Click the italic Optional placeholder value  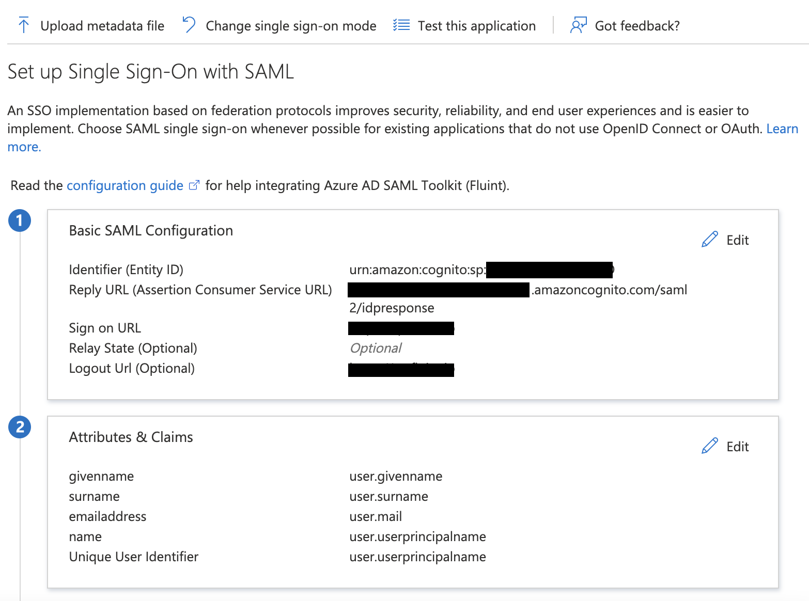click(376, 348)
